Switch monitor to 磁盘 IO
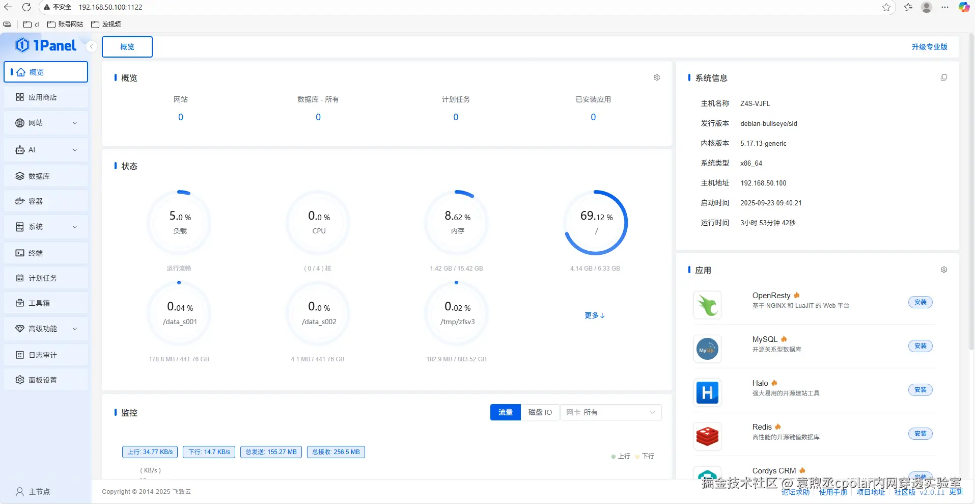The image size is (975, 504). [x=540, y=412]
